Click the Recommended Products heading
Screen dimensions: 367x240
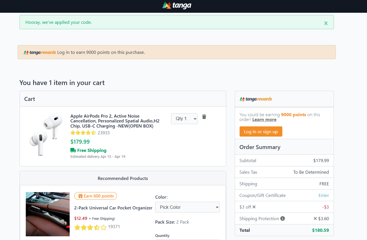click(123, 178)
